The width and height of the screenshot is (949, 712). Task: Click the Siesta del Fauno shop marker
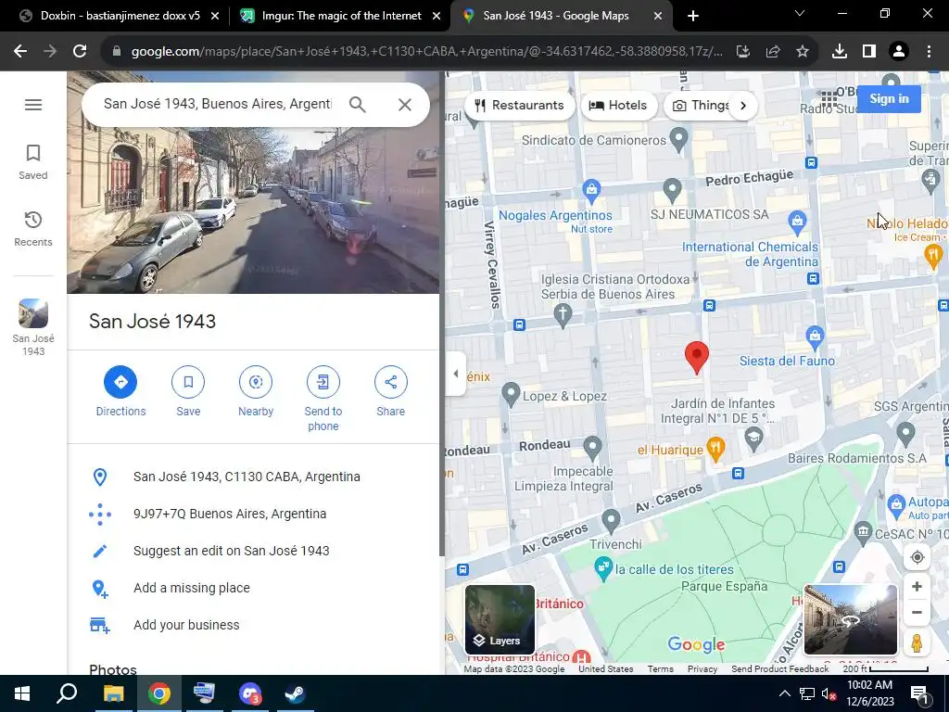(815, 337)
